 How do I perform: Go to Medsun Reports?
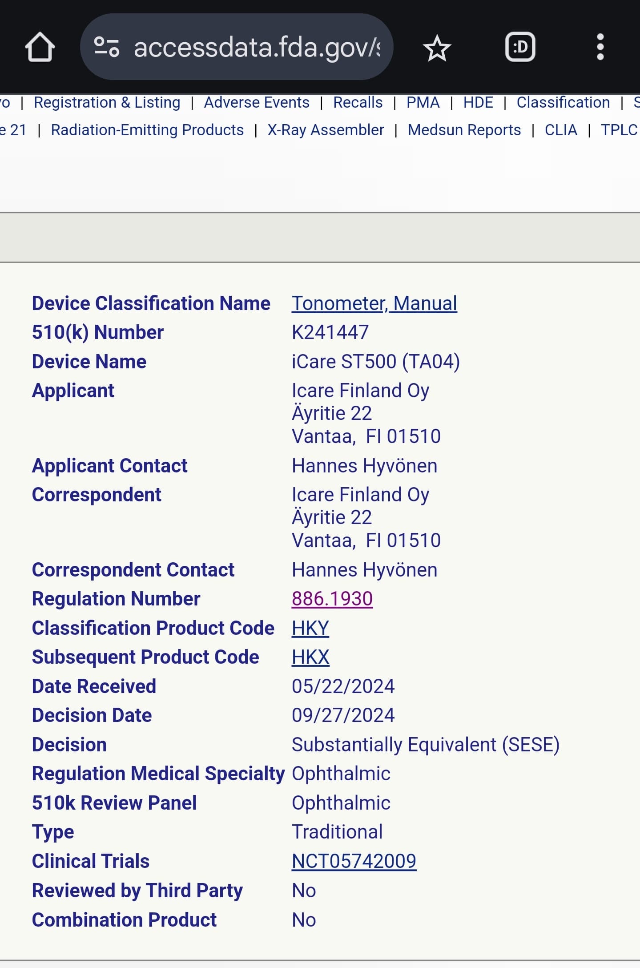click(x=464, y=130)
